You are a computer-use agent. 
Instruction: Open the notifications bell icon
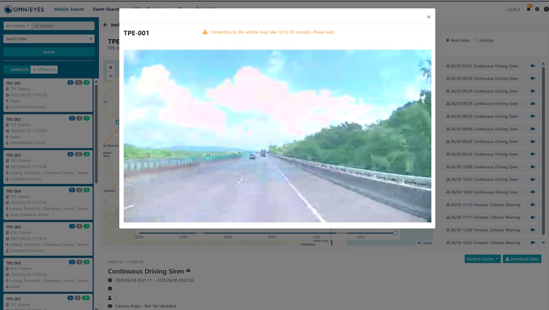pos(529,9)
